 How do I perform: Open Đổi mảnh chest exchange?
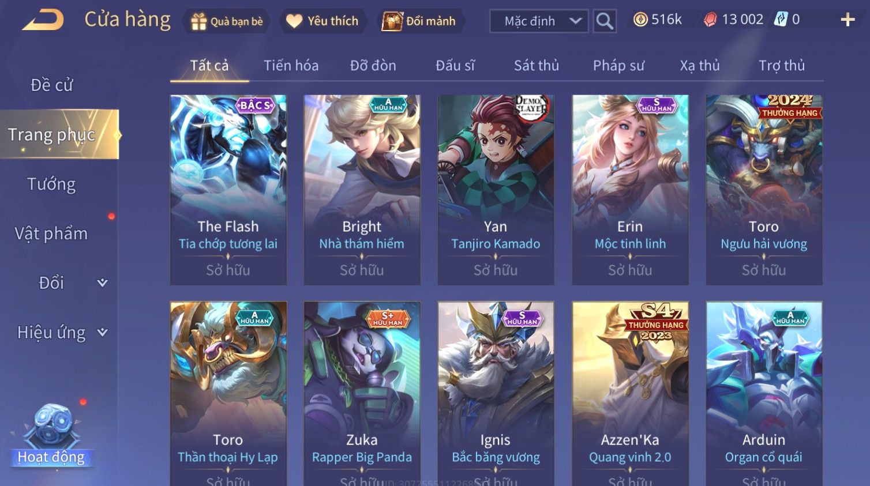click(420, 21)
